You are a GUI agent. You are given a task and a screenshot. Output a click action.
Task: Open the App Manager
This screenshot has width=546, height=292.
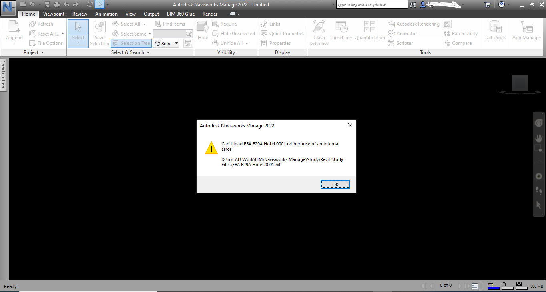(x=526, y=30)
